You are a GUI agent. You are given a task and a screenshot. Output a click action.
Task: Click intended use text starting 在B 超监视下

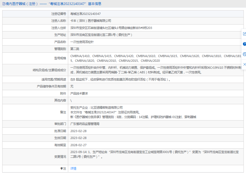(120, 79)
